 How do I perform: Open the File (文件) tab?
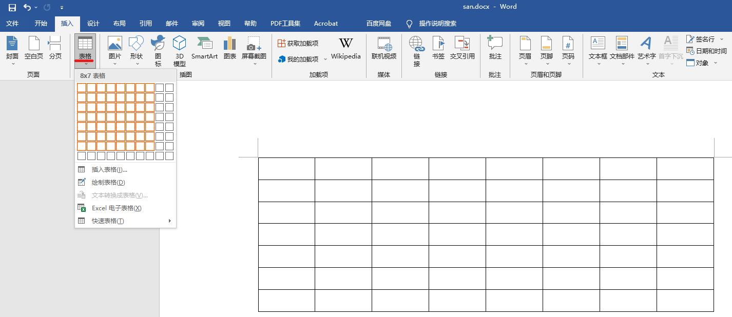click(12, 24)
